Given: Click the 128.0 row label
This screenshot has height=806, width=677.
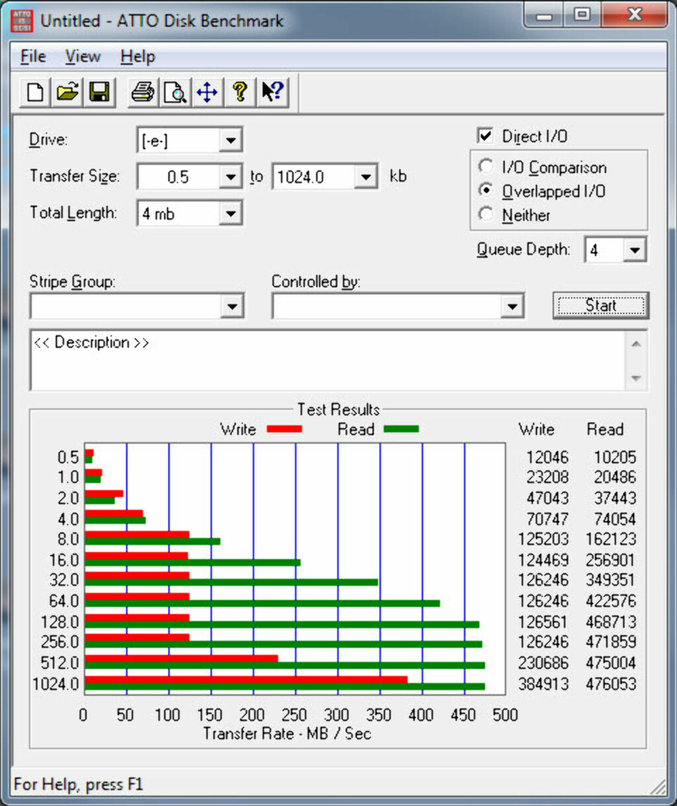Looking at the screenshot, I should 60,622.
